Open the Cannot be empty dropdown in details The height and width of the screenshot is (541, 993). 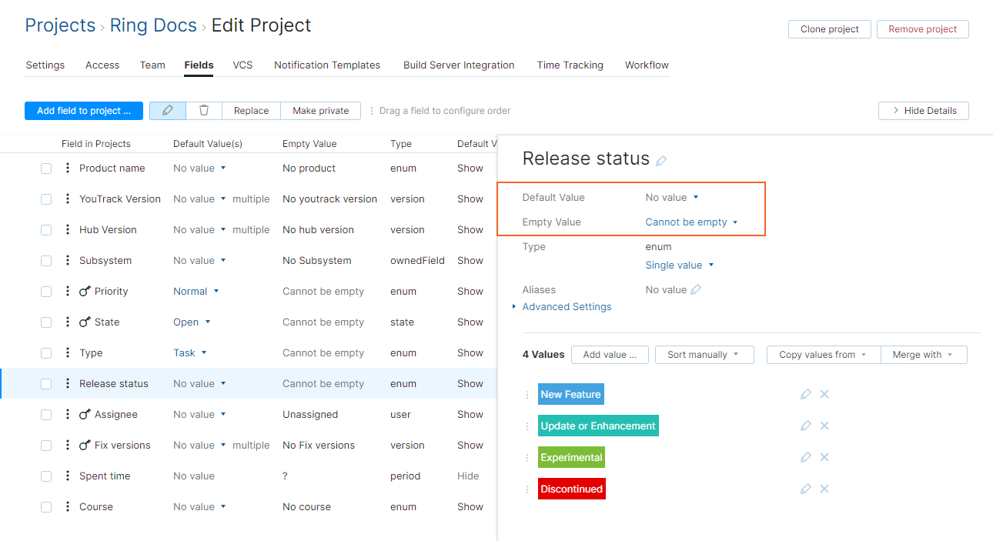[691, 222]
